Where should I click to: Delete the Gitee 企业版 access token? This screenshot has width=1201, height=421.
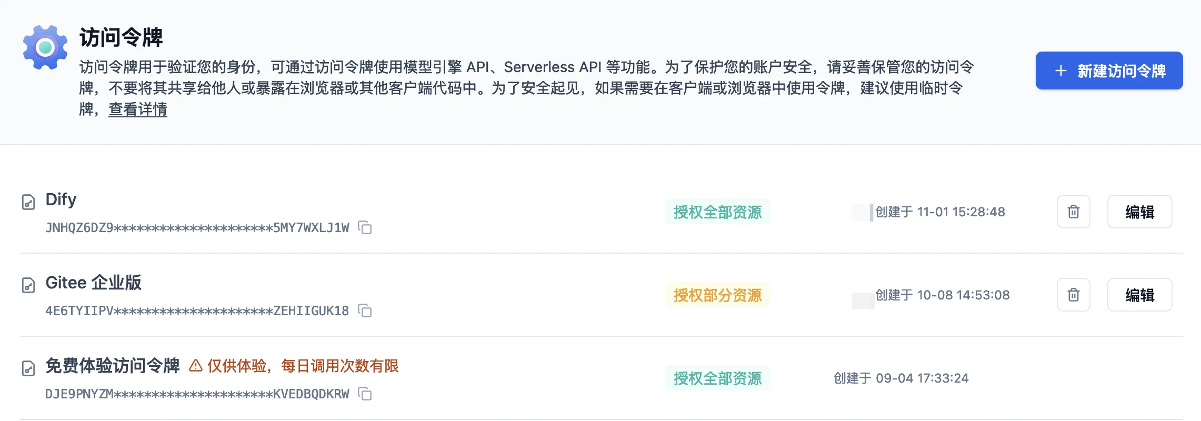1073,295
